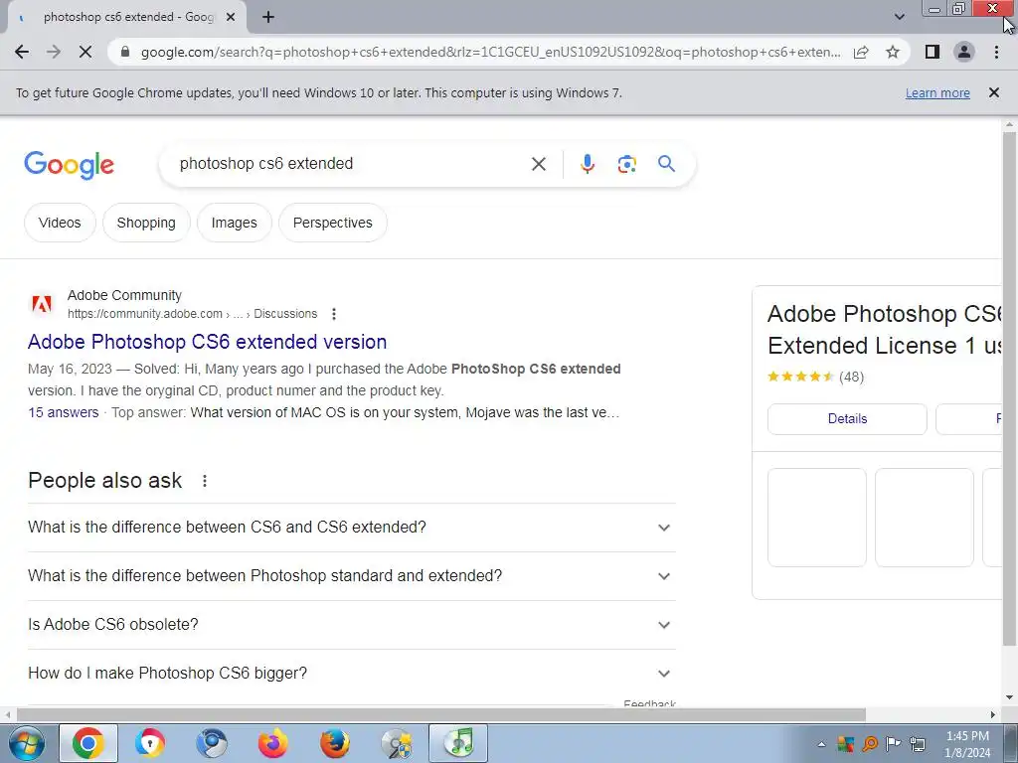The height and width of the screenshot is (763, 1018).
Task: Filter results by Shopping
Action: 146,223
